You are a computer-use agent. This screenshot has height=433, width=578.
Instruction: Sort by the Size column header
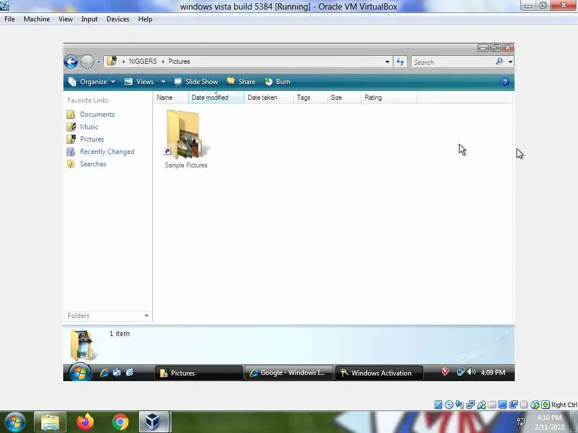click(344, 98)
